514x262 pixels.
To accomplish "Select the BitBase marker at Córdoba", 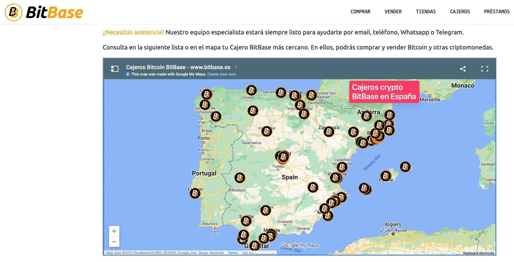I will click(x=265, y=210).
